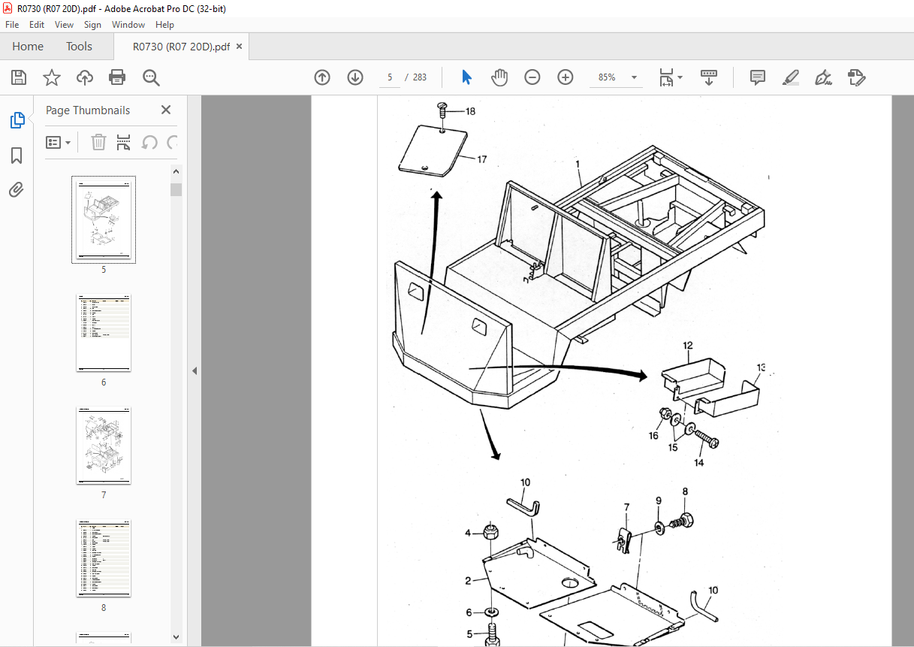Rotate page clockwise icon
The width and height of the screenshot is (914, 647).
click(x=173, y=142)
